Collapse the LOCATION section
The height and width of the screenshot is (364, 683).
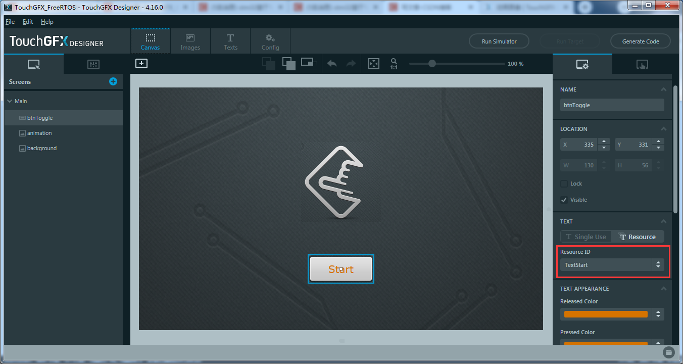point(664,129)
